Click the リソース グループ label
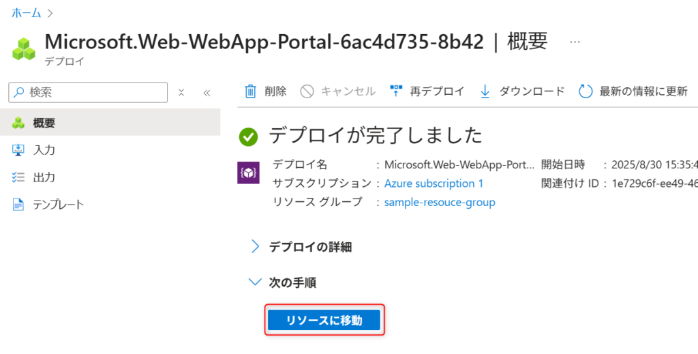 pos(318,202)
